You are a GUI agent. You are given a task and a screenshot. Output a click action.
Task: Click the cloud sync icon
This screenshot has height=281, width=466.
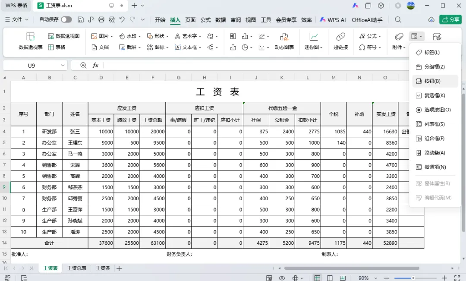point(431,19)
